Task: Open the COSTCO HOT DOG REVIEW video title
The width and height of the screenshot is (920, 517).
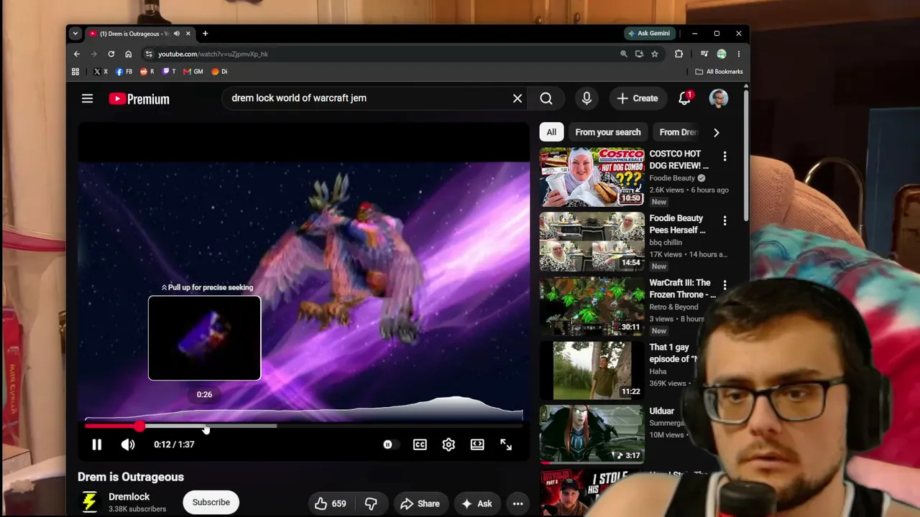Action: click(x=679, y=159)
